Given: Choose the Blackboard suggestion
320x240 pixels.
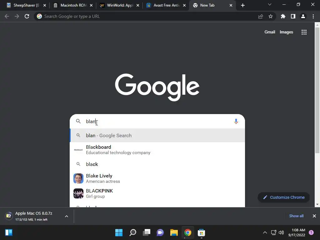Looking at the screenshot, I should pyautogui.click(x=157, y=150).
